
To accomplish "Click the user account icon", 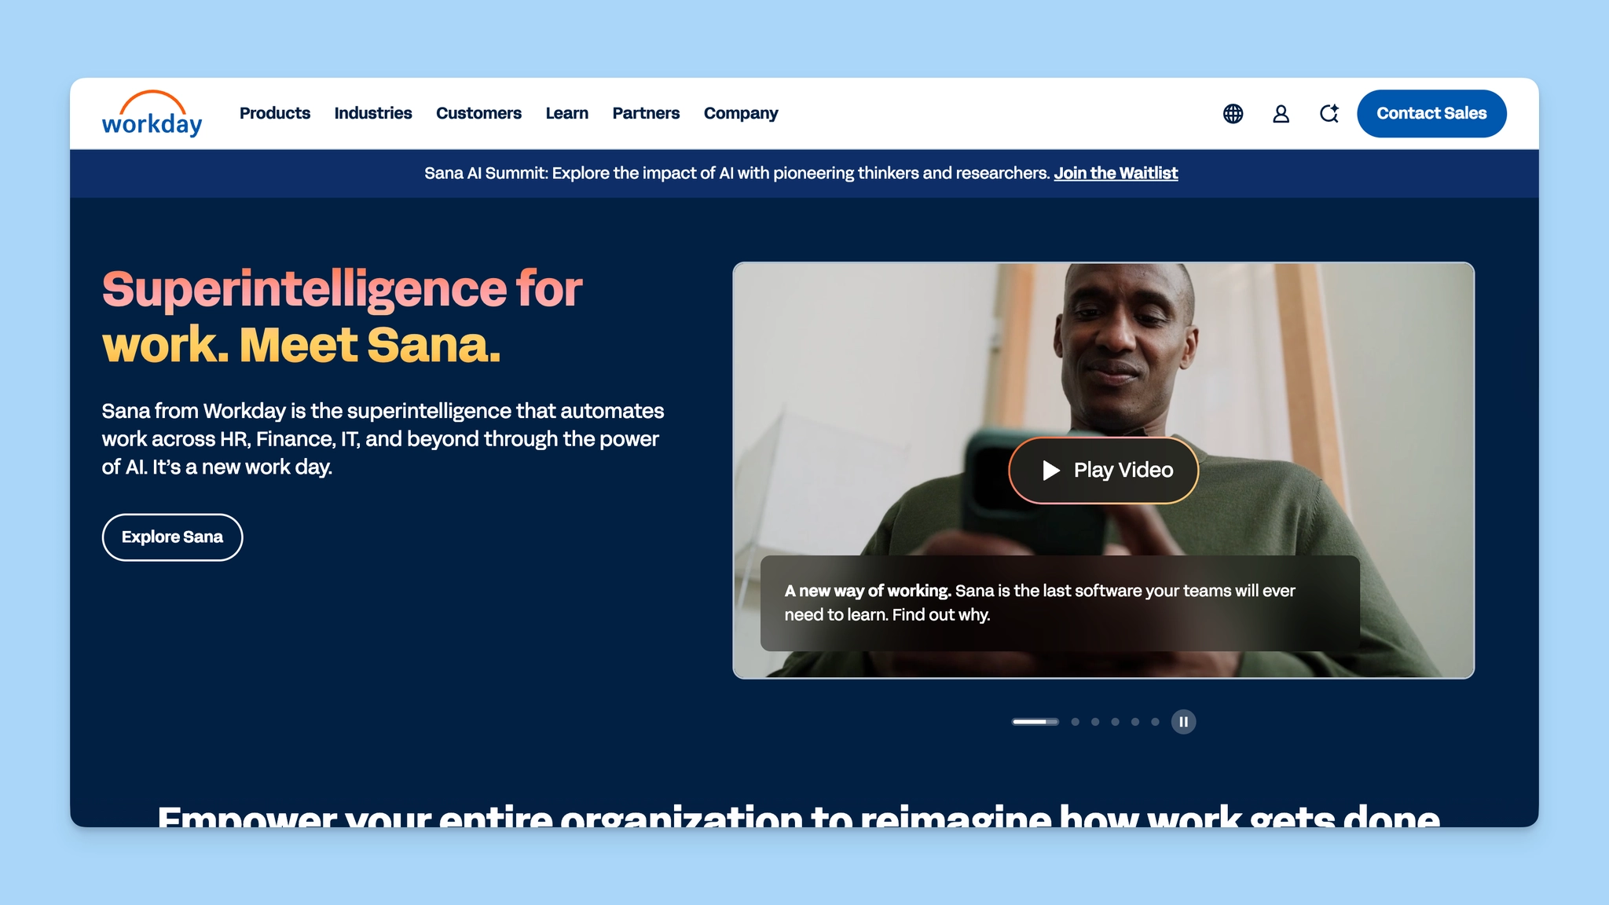I will [x=1281, y=114].
